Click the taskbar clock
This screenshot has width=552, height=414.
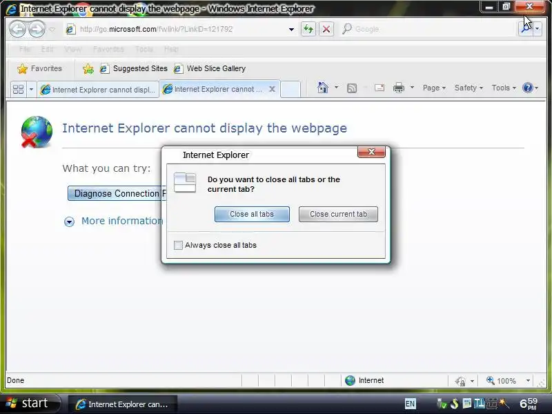pyautogui.click(x=529, y=404)
